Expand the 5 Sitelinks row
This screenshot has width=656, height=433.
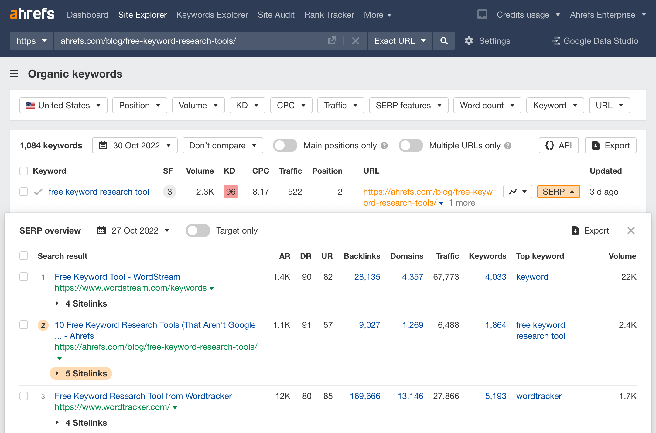click(81, 373)
